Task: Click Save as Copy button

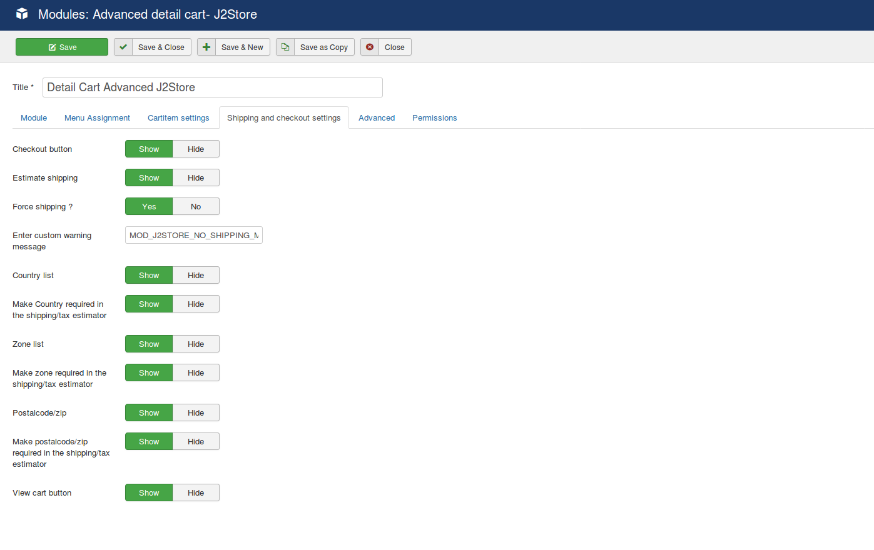Action: 315,47
